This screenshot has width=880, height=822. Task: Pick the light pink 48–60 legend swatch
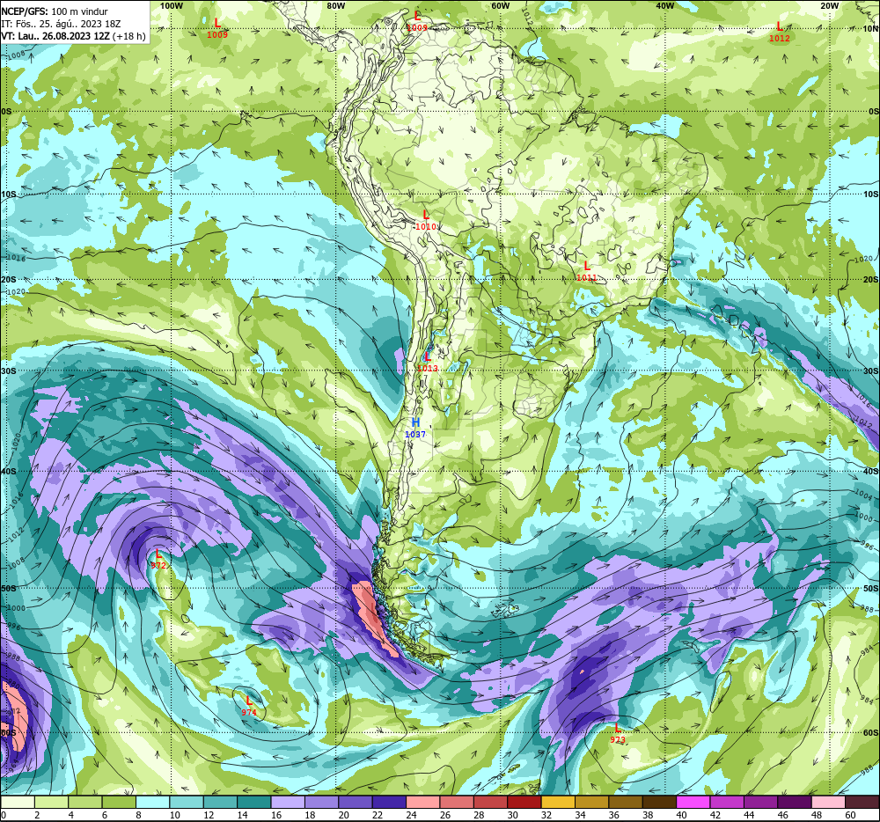[828, 803]
